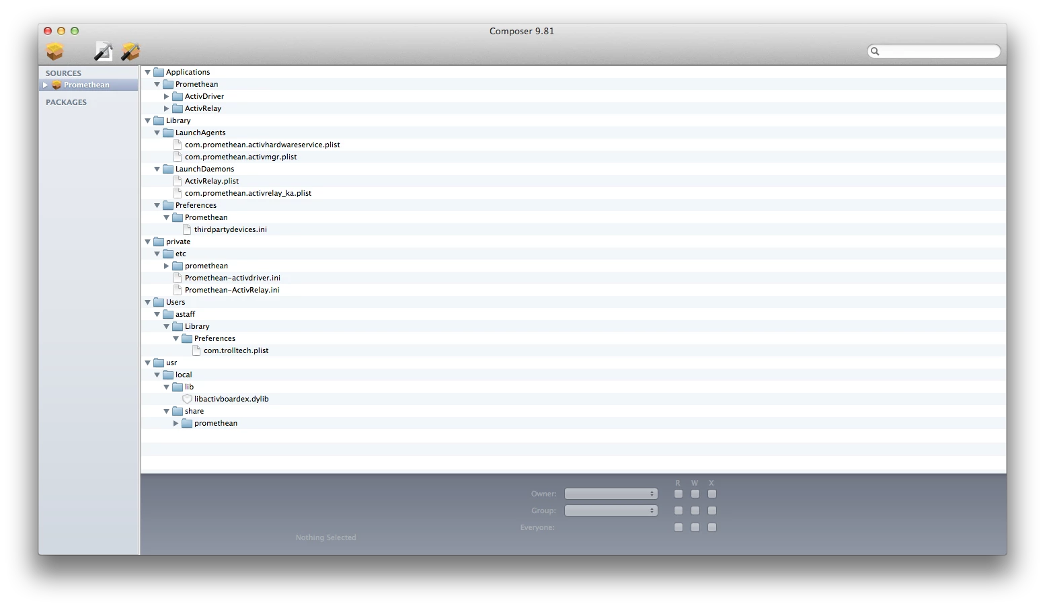Toggle Group write permission checkbox

coord(695,510)
